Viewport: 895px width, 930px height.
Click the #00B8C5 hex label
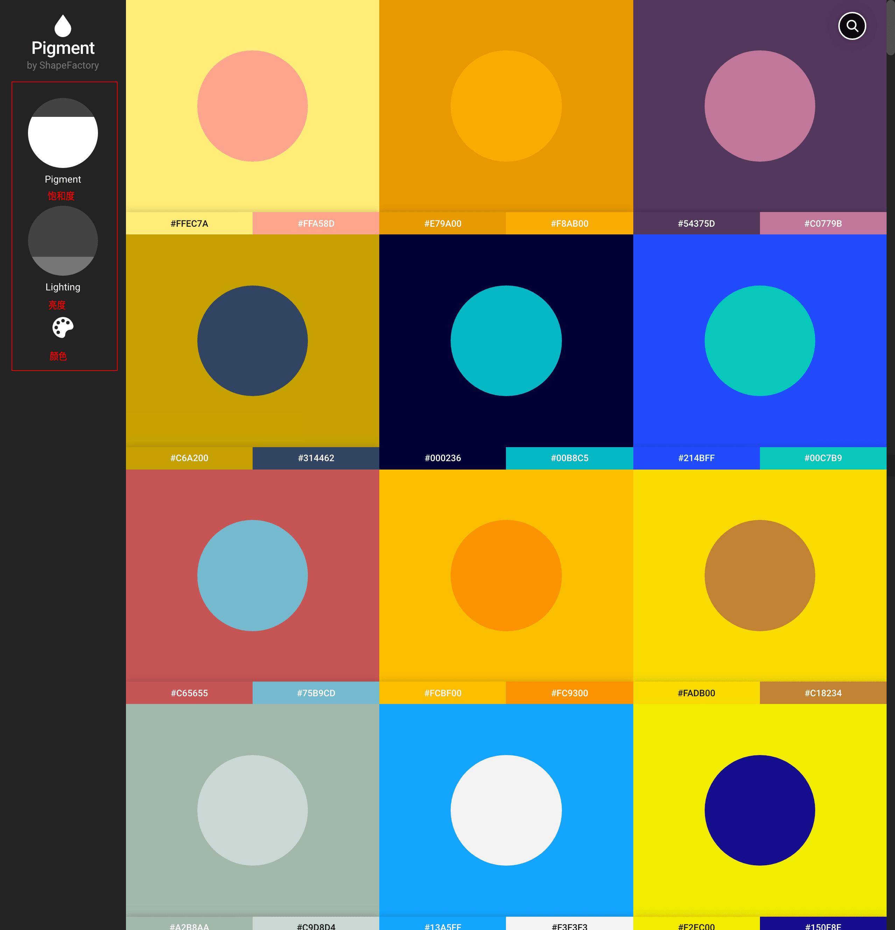click(570, 458)
